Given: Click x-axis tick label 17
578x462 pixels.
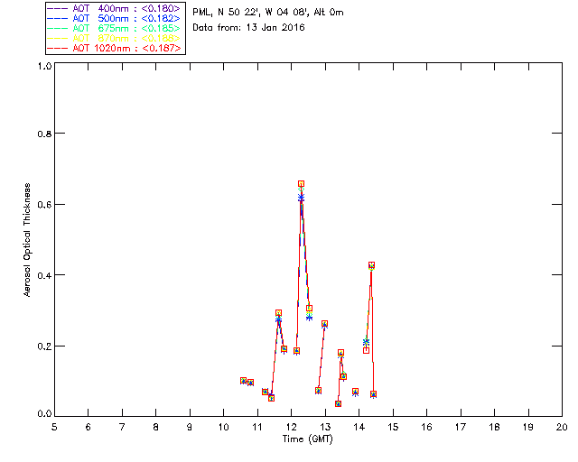Looking at the screenshot, I should coord(461,427).
